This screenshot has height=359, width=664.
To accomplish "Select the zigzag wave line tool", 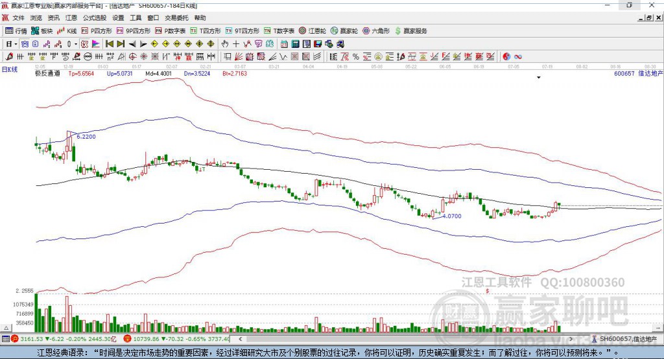I will click(x=283, y=57).
